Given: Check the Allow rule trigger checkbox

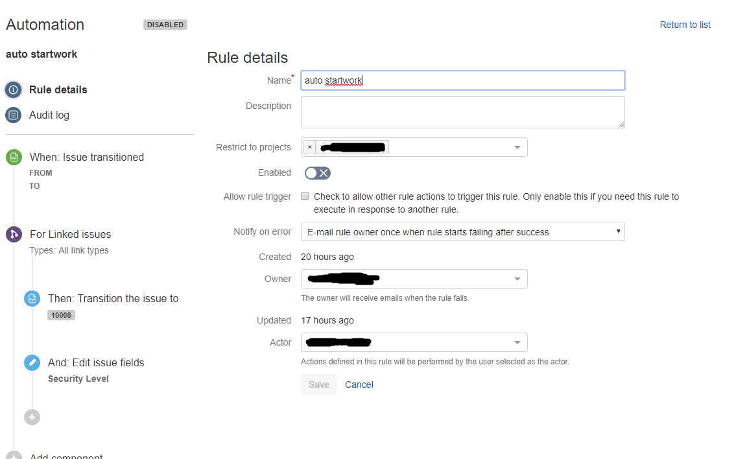Looking at the screenshot, I should point(305,196).
